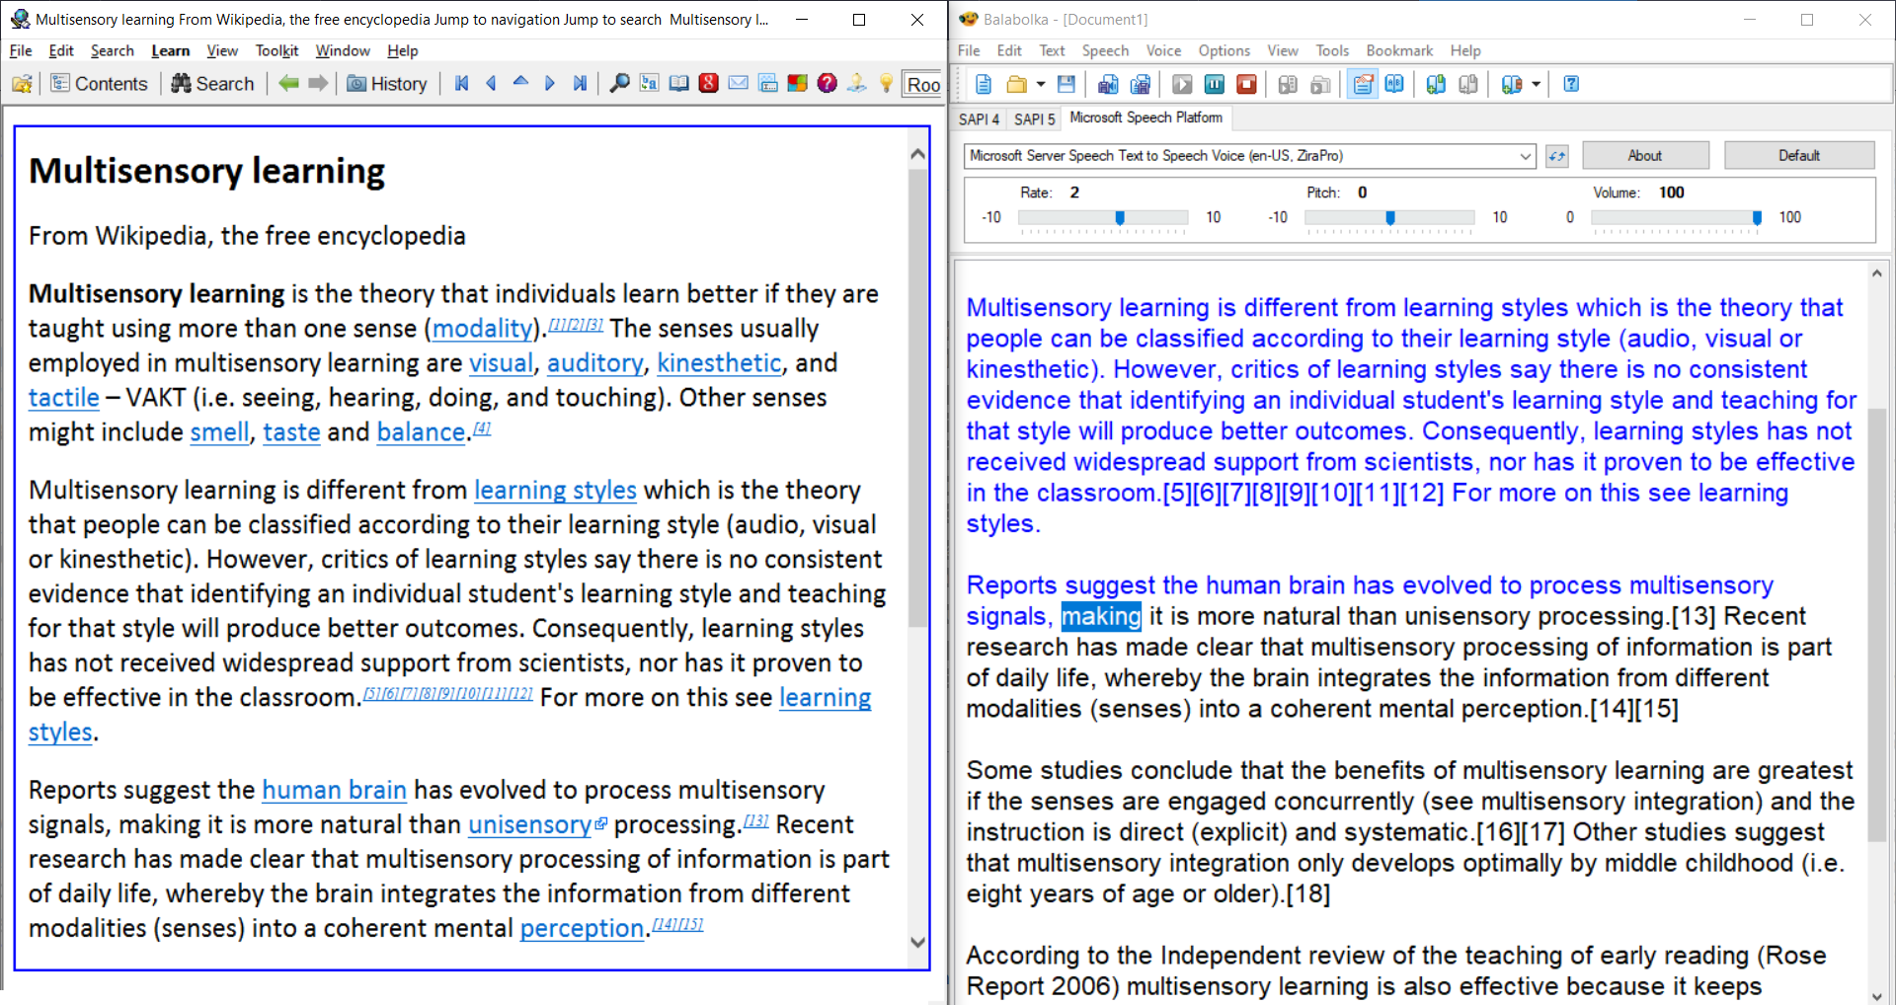Screen dimensions: 1896x1005
Task: Create a new document in Balabolka
Action: click(x=984, y=84)
